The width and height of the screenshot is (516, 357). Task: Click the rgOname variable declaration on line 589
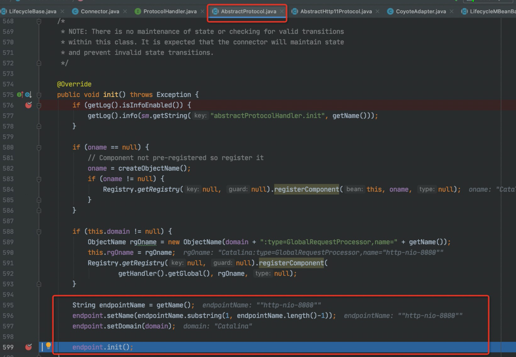[x=143, y=242]
